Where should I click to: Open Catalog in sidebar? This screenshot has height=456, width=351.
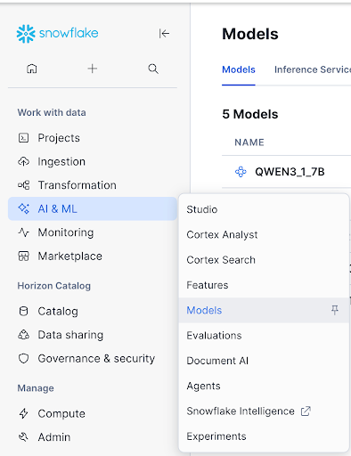pyautogui.click(x=93, y=311)
